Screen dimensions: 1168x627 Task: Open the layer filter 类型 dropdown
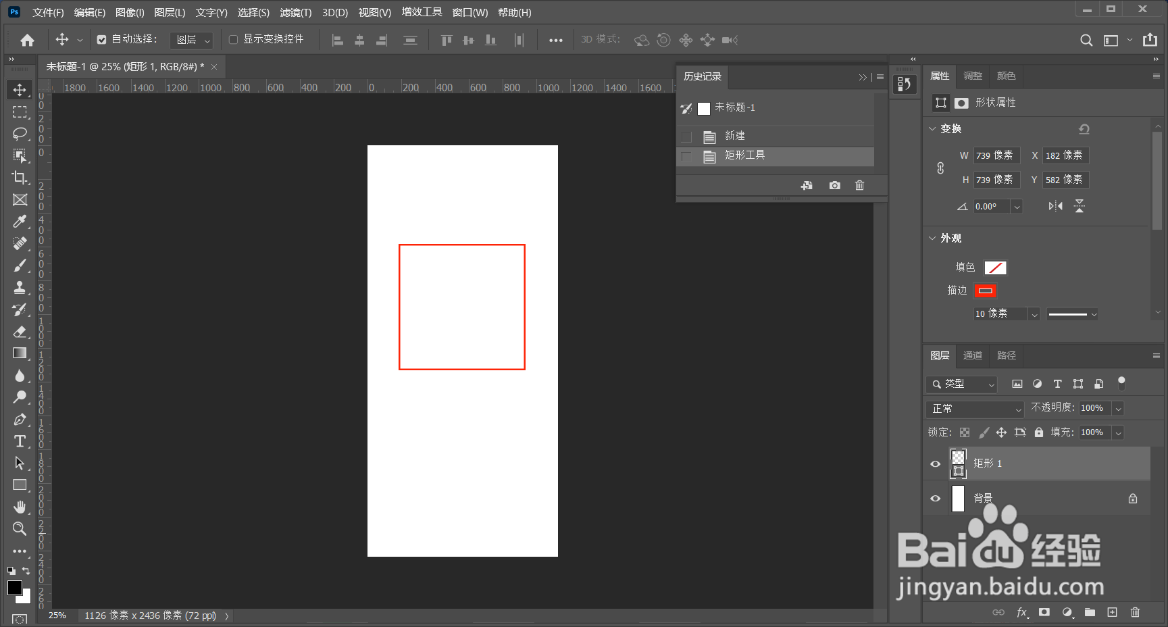(962, 384)
